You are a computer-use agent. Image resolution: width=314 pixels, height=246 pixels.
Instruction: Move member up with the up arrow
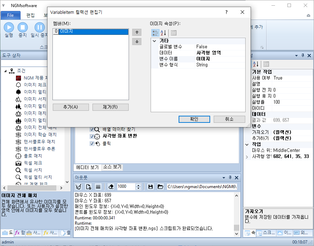click(137, 32)
